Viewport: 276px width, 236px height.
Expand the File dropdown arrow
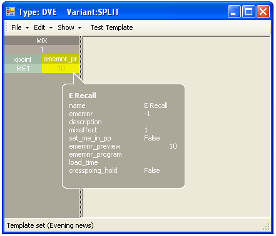pyautogui.click(x=27, y=27)
